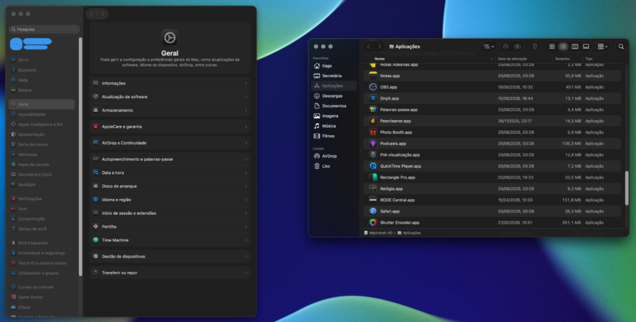Click the Finder trash toolbar icon

535,47
